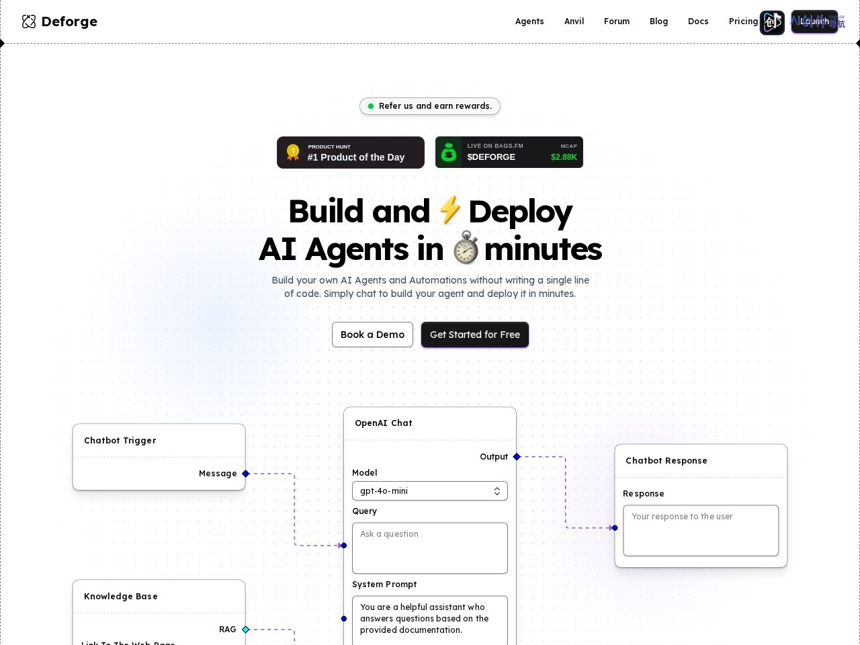Image resolution: width=860 pixels, height=645 pixels.
Task: Click the 'System Prompt' field label
Action: pyautogui.click(x=384, y=585)
